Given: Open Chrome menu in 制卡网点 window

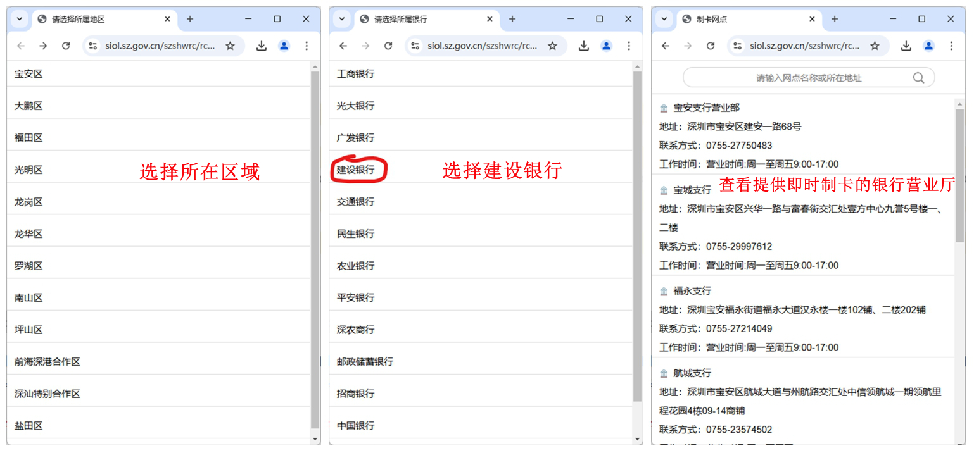Looking at the screenshot, I should (951, 46).
